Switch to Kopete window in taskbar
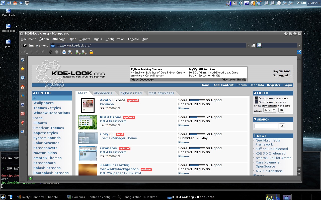The width and height of the screenshot is (321, 200). [37, 197]
